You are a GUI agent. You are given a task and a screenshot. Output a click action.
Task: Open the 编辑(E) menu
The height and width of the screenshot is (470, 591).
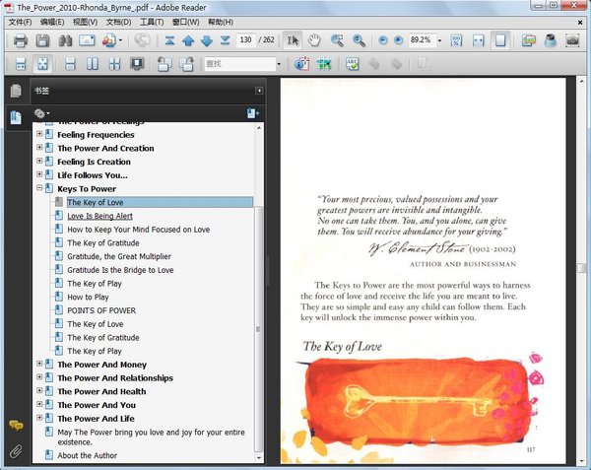[52, 23]
